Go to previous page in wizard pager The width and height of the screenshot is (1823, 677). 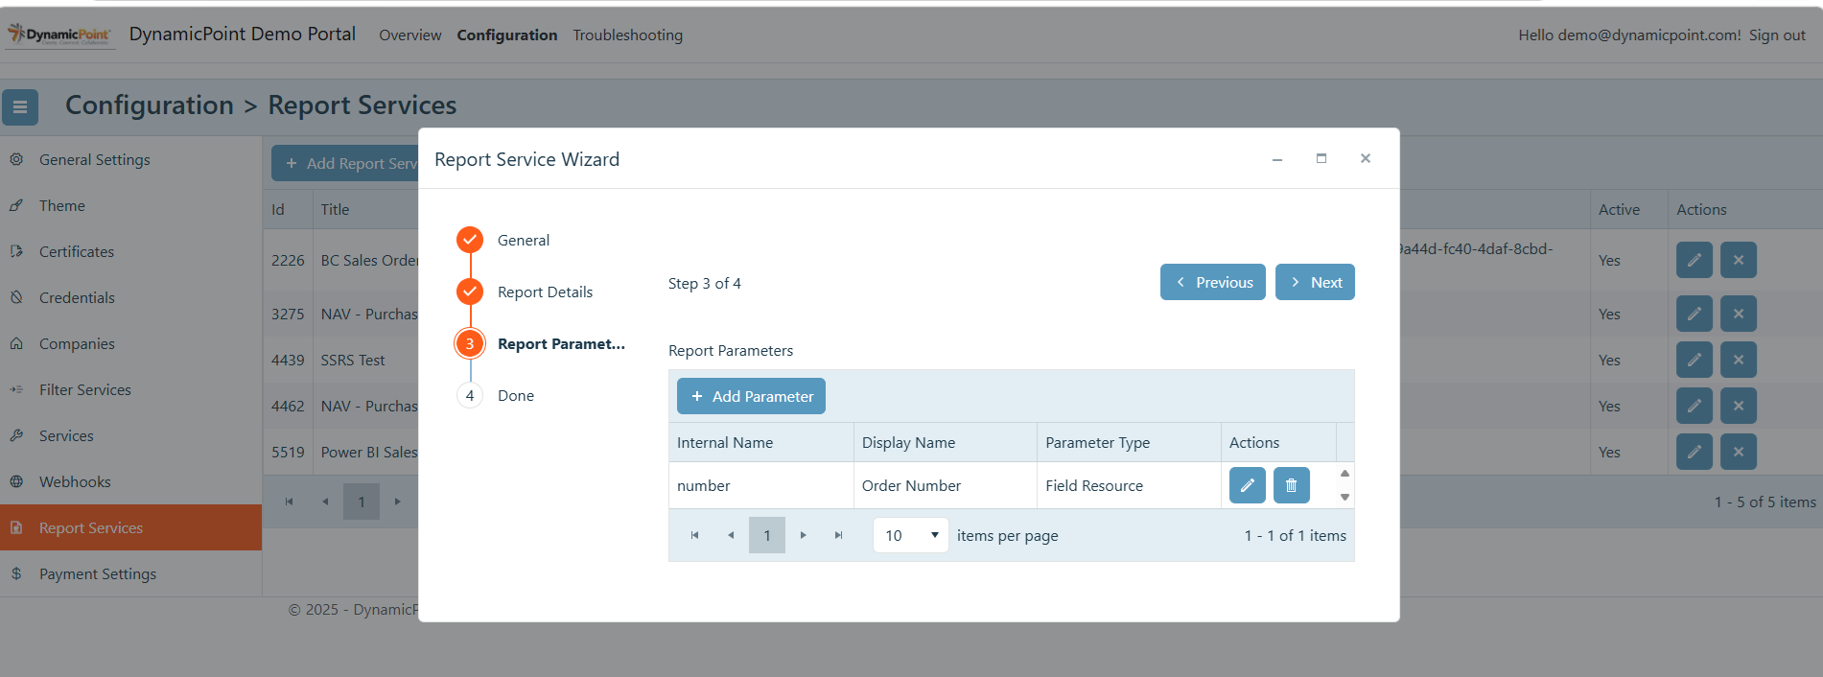(x=731, y=535)
